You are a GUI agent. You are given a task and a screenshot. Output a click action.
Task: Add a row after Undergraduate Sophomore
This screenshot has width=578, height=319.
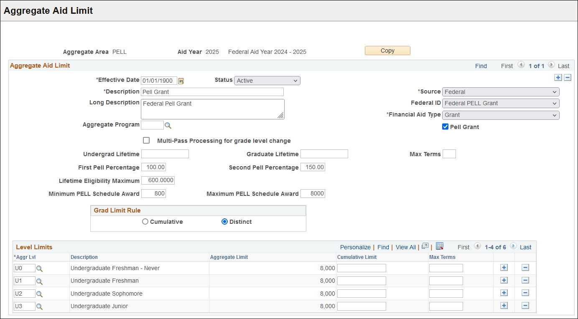pyautogui.click(x=504, y=293)
